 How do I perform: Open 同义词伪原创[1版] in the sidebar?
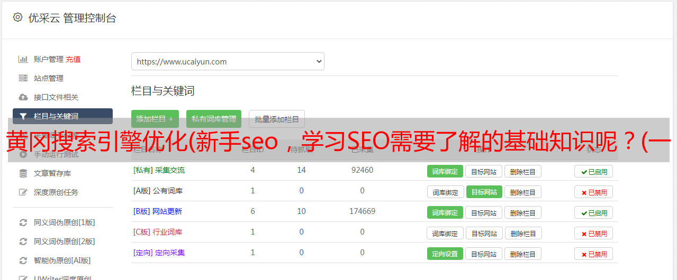tap(65, 222)
